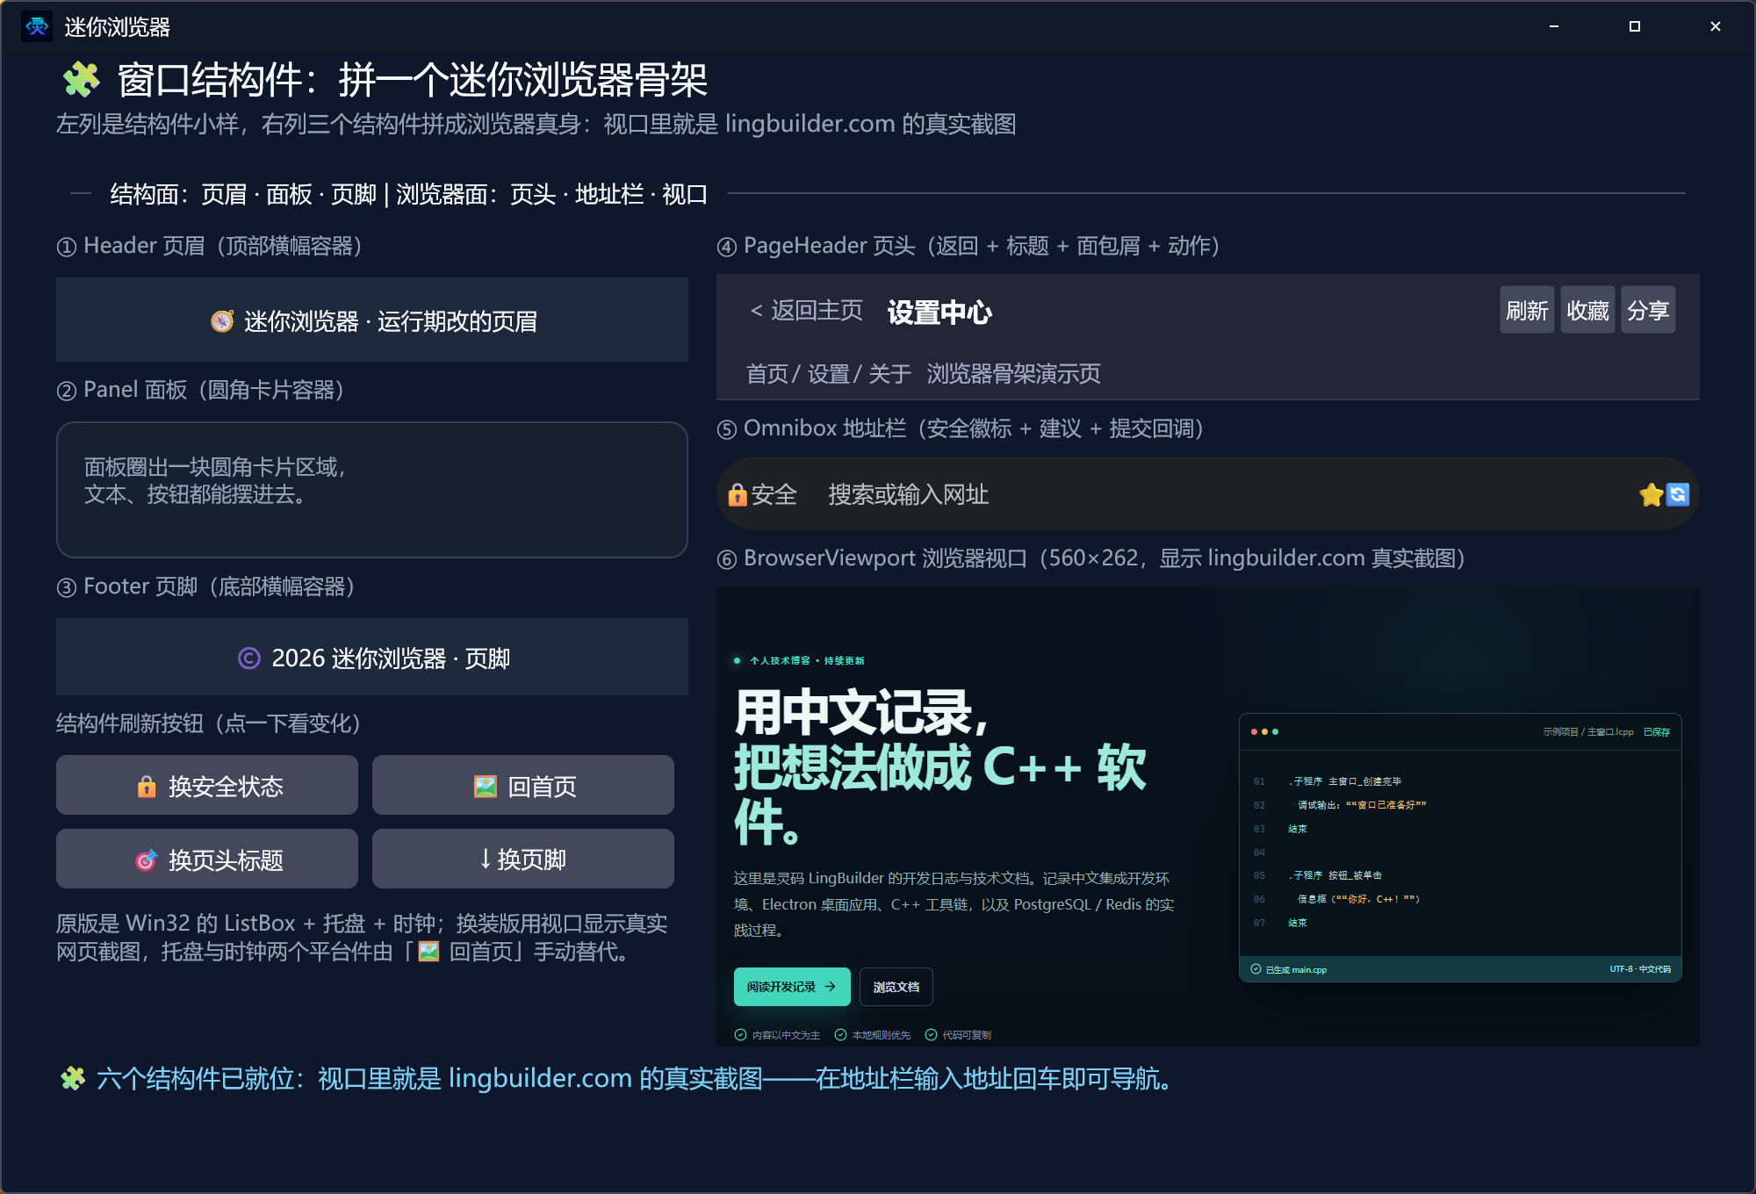Image resolution: width=1756 pixels, height=1194 pixels.
Task: Click the 换页脚 button
Action: pos(523,859)
